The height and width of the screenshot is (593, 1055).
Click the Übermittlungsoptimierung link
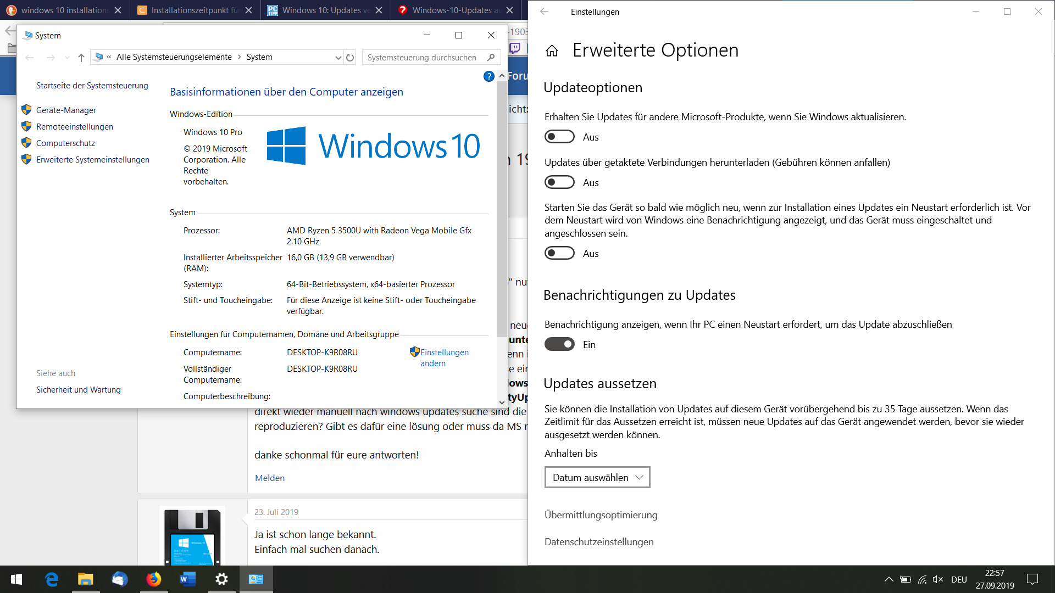[x=601, y=514]
